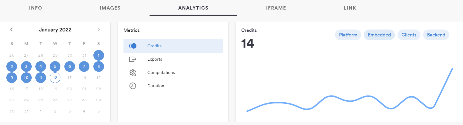463x125 pixels.
Task: Go to previous month in calendar
Action: click(11, 30)
